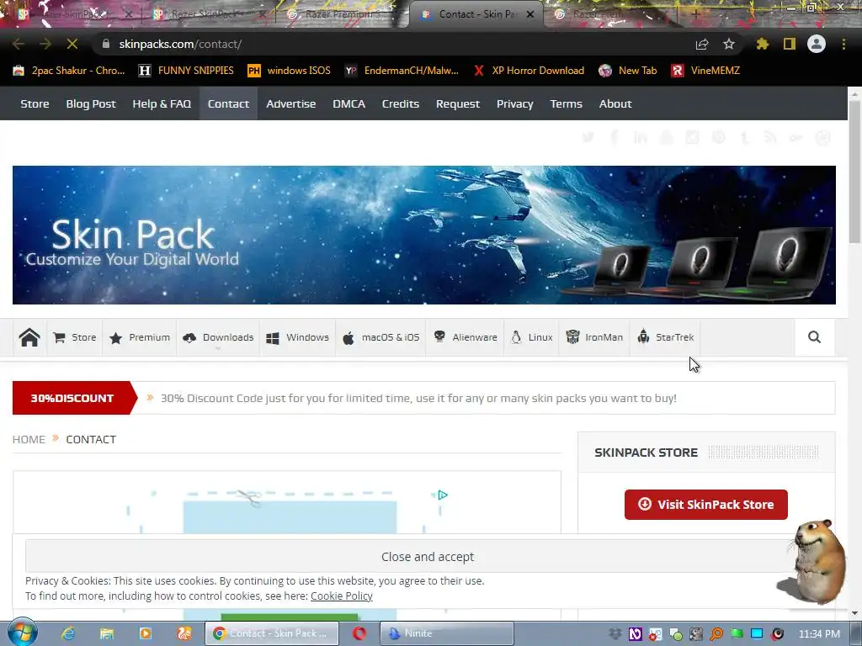Open the Linux category
The height and width of the screenshot is (646, 862).
532,337
